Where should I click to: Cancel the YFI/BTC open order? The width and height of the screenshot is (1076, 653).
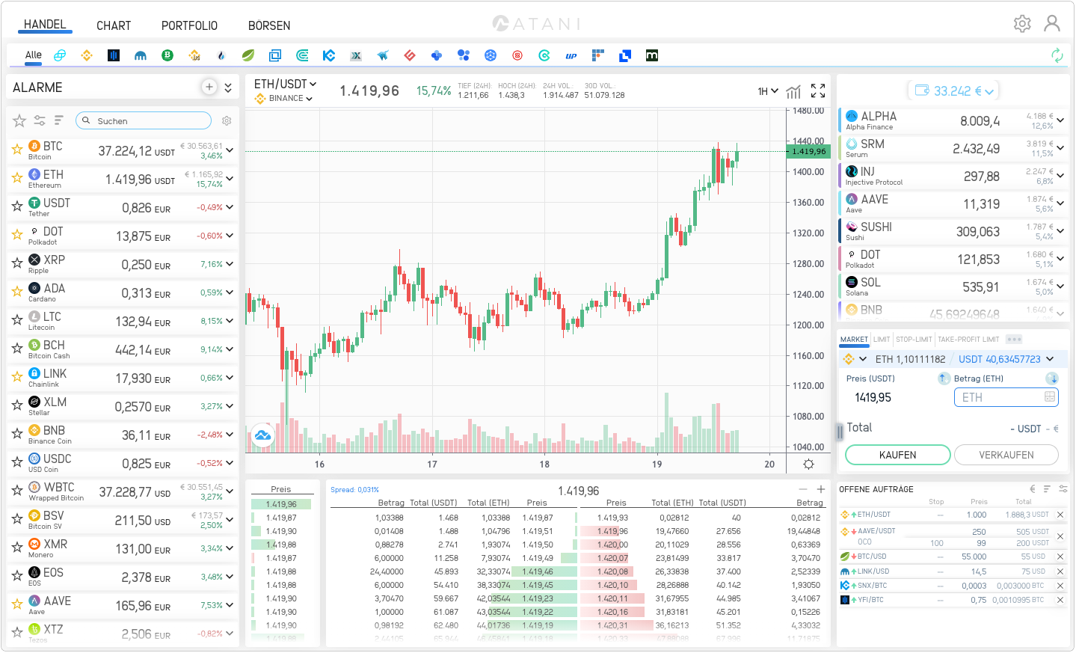click(x=1060, y=600)
